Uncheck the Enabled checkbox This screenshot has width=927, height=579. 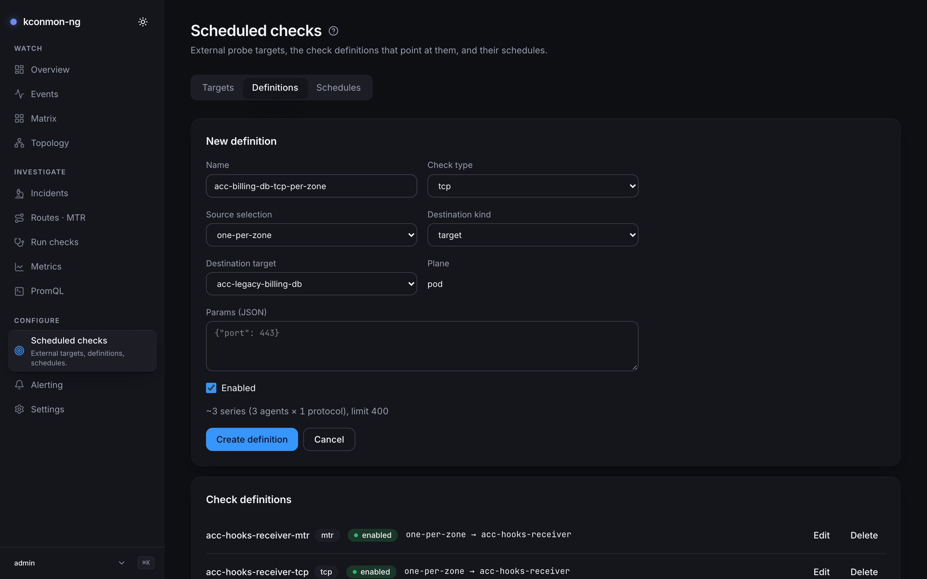[211, 388]
